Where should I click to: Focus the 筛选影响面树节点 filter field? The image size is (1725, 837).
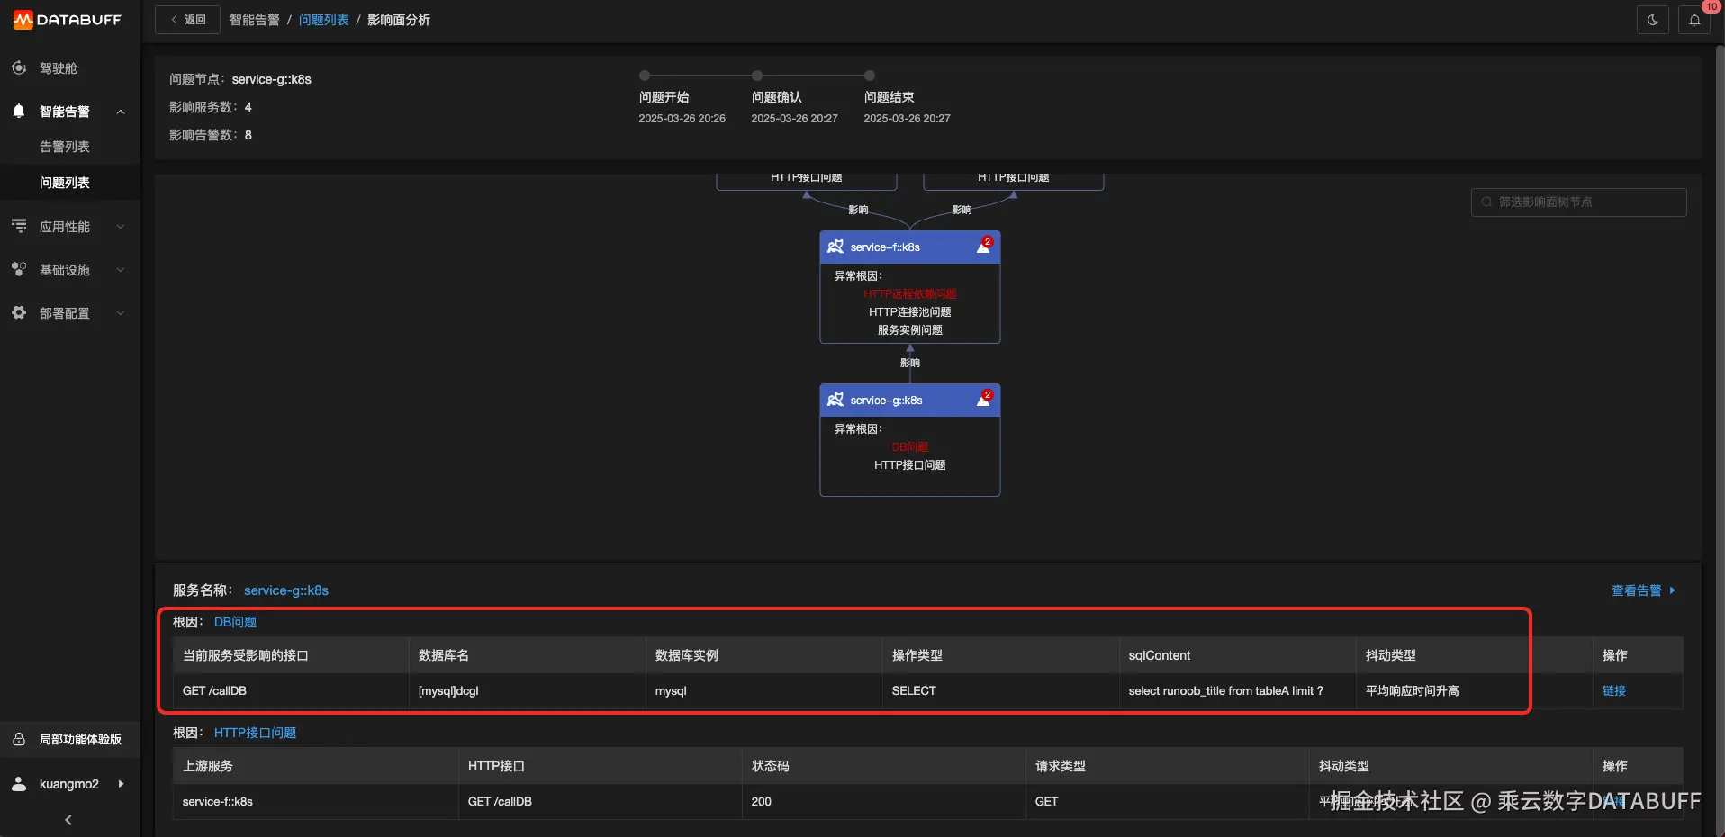(x=1579, y=202)
